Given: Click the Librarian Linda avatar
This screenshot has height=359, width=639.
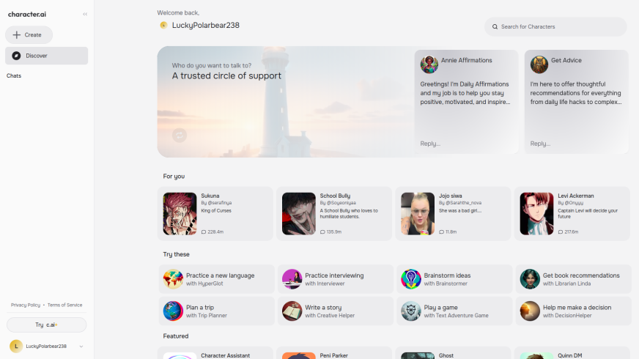Looking at the screenshot, I should pyautogui.click(x=529, y=279).
